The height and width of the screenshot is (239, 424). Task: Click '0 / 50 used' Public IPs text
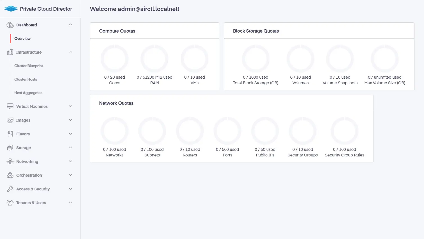[265, 149]
